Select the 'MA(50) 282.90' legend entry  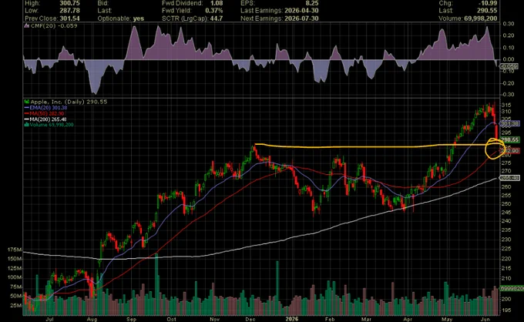click(x=47, y=113)
